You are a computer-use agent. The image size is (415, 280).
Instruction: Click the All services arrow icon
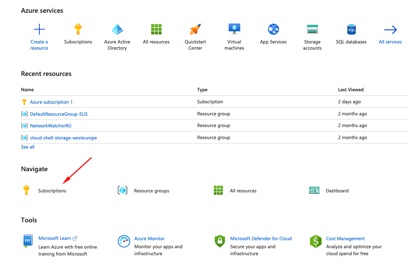391,30
